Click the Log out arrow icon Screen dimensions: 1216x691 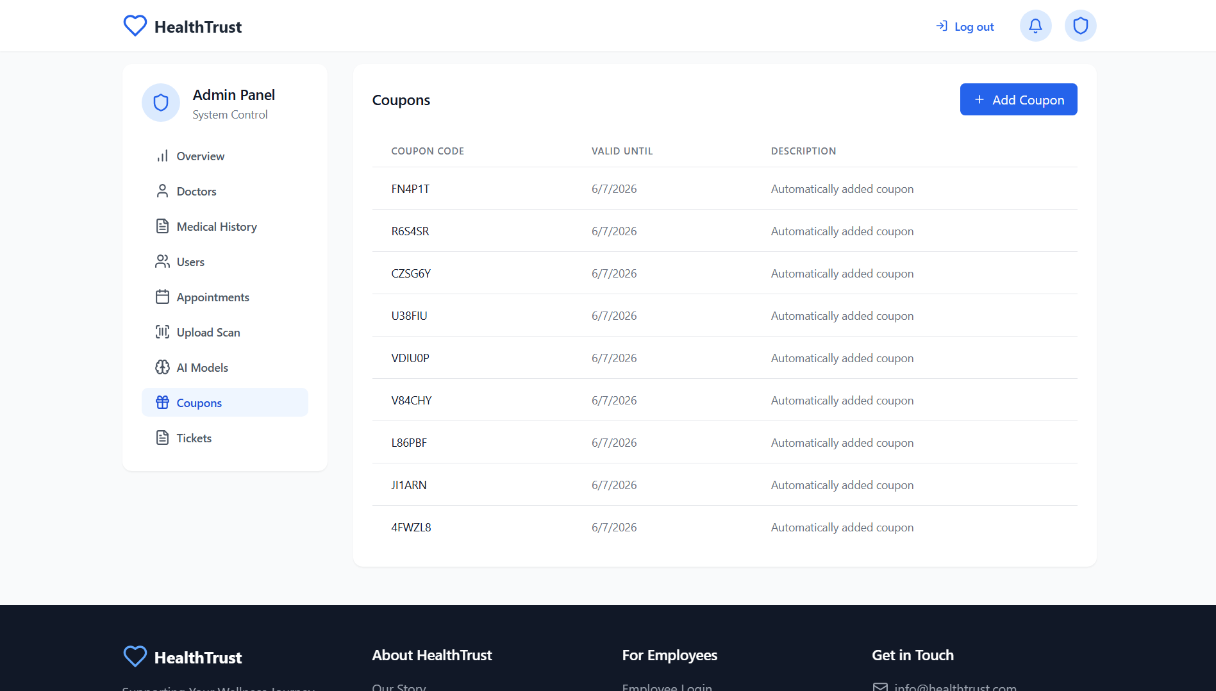(x=942, y=26)
